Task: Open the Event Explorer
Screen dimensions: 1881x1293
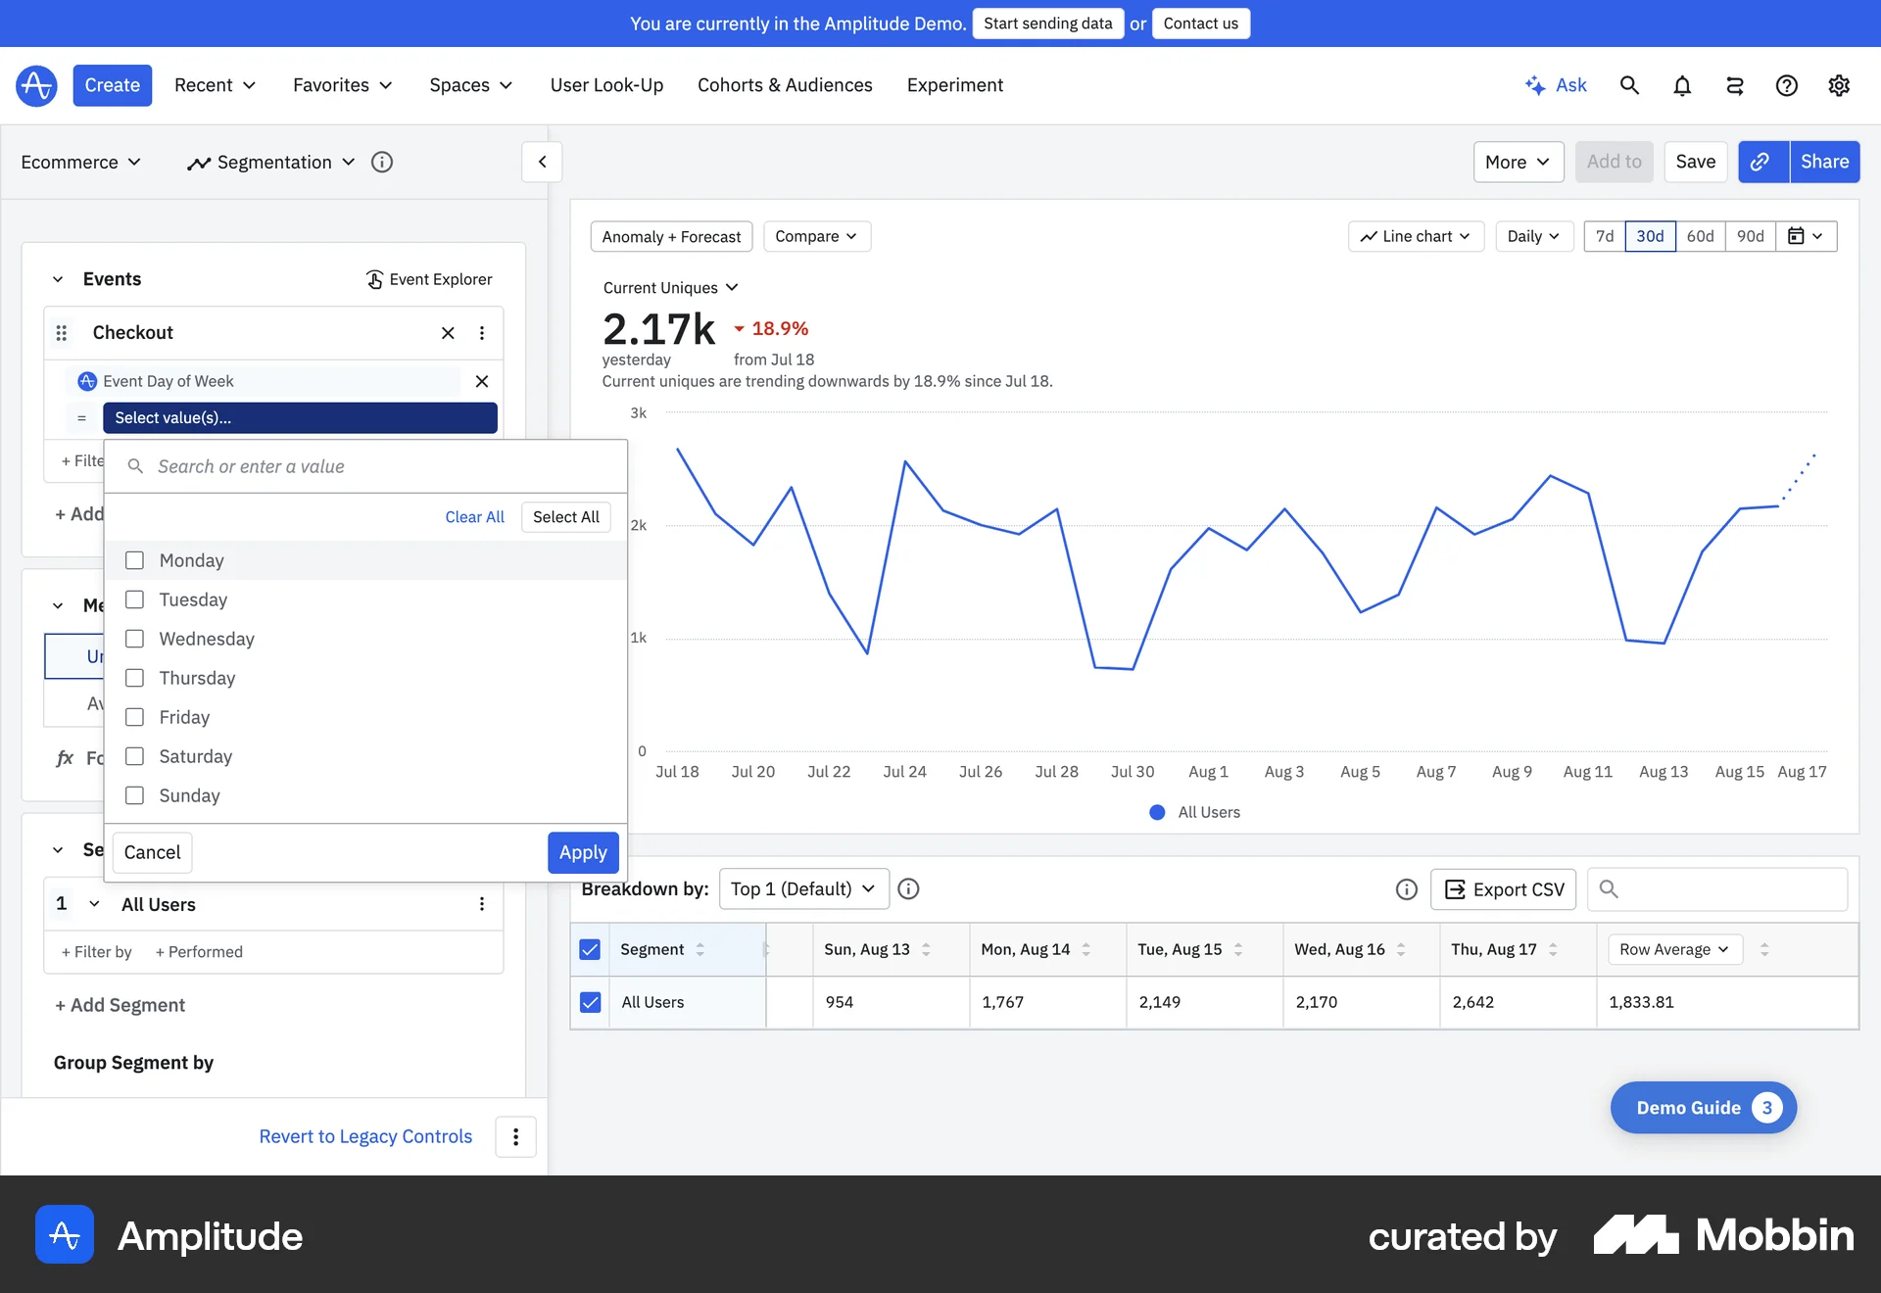Action: [428, 279]
